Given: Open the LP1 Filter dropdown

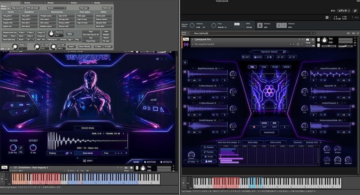Looking at the screenshot, I should pos(191,162).
